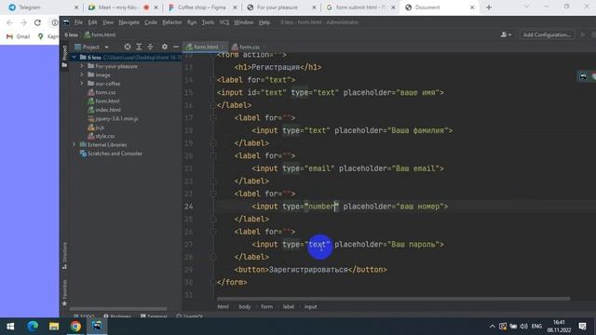This screenshot has width=596, height=335.
Task: Click Add Configuration button
Action: (x=547, y=34)
